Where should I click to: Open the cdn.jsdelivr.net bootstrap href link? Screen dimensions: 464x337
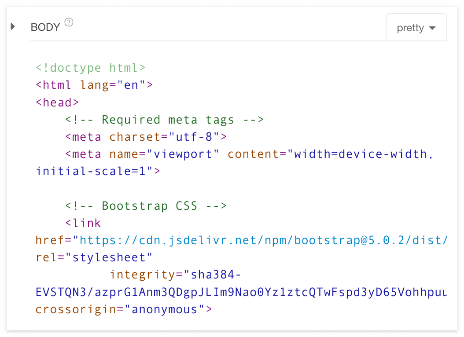click(x=264, y=240)
